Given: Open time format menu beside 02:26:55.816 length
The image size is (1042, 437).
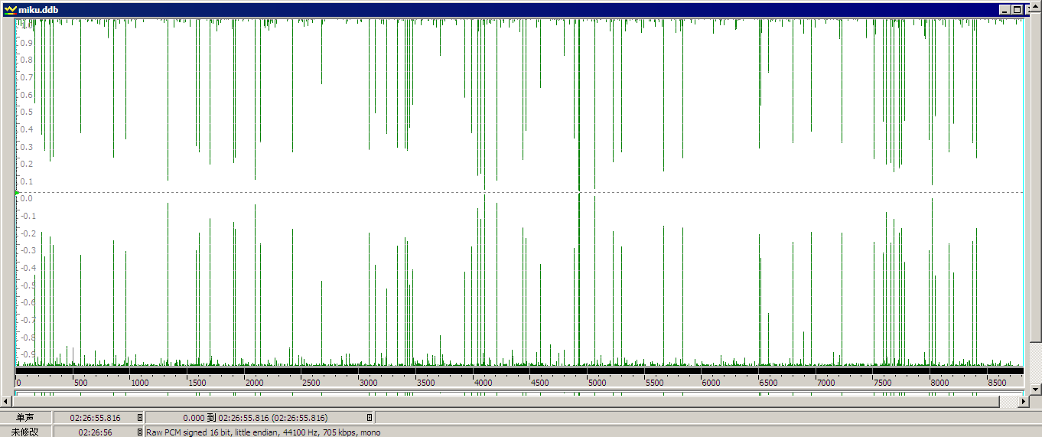Looking at the screenshot, I should point(139,418).
